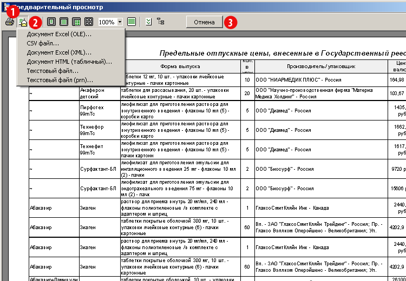Click the Материа Медика Холдинг manufacturer cell

(321, 93)
